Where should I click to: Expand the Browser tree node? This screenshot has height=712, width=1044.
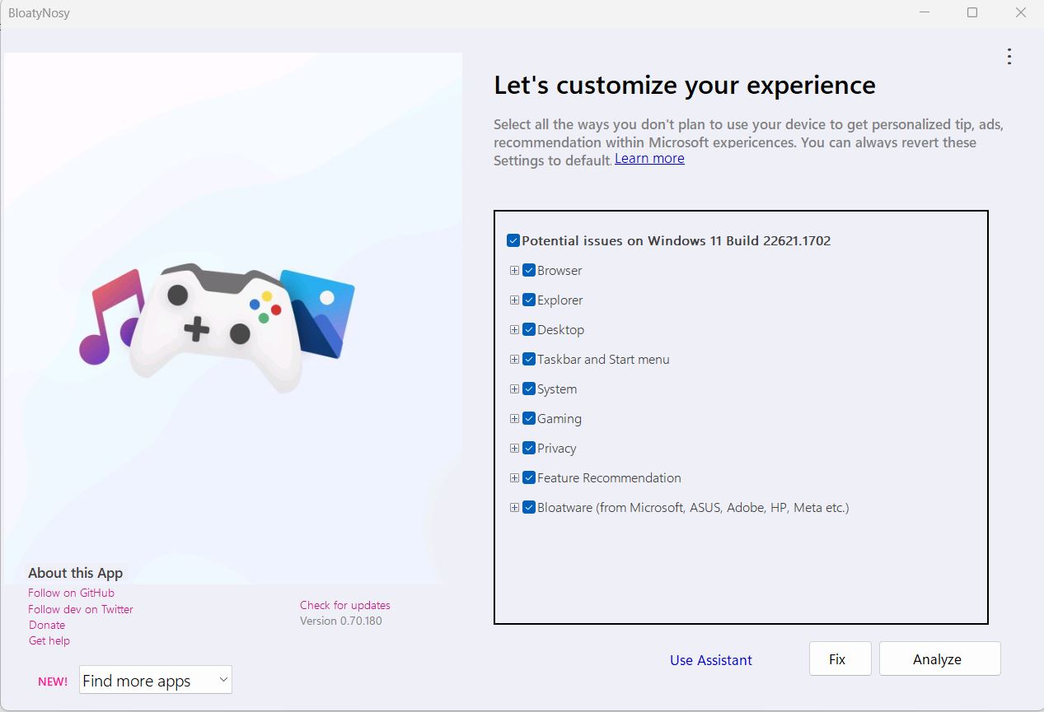514,270
